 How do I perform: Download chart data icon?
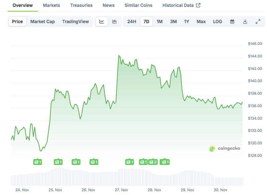[245, 22]
